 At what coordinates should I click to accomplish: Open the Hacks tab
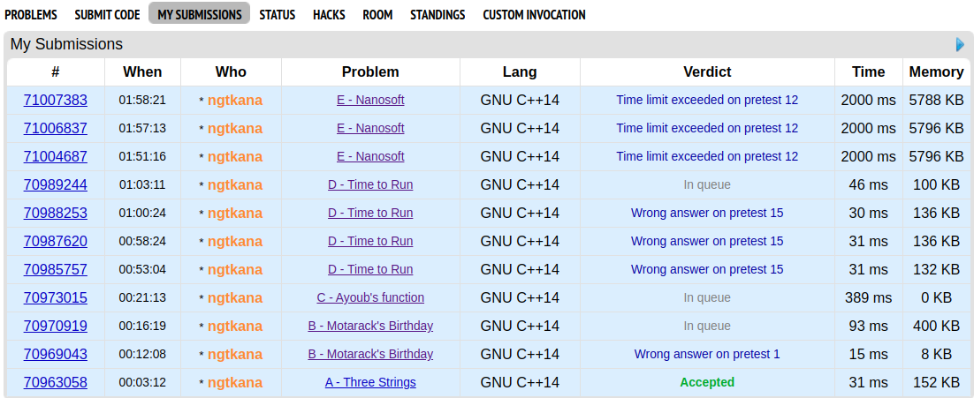click(329, 14)
